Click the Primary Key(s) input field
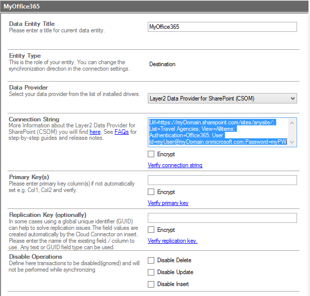310x296 pixels. click(x=222, y=180)
